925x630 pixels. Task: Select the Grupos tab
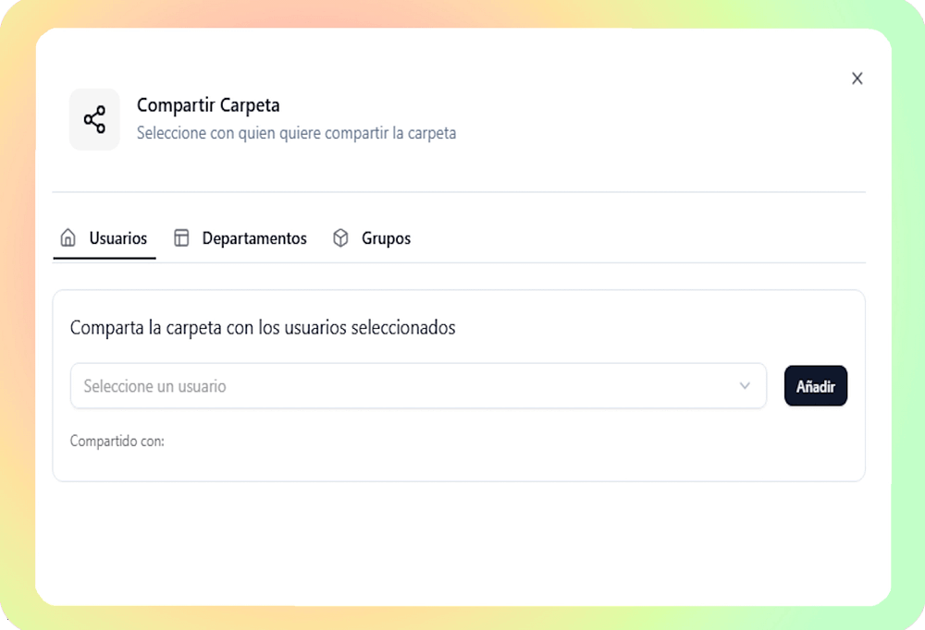click(x=386, y=238)
